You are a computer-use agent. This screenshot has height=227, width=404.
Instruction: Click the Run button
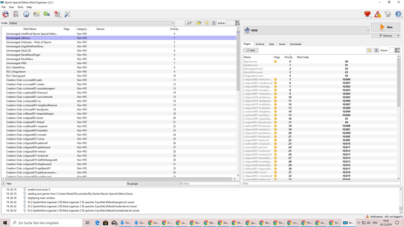pos(386,27)
